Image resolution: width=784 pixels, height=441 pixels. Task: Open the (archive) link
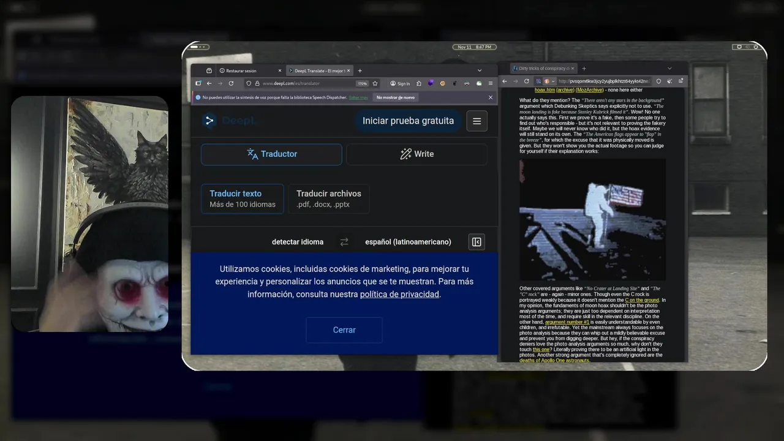pyautogui.click(x=565, y=90)
